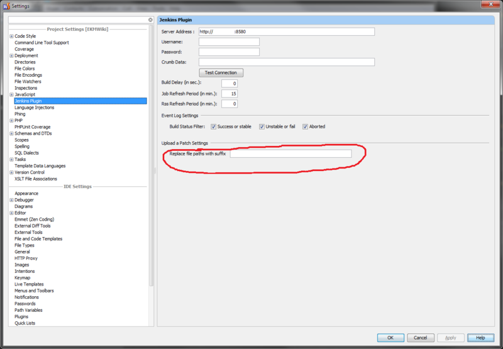The image size is (503, 349).
Task: Open Quick Lists settings
Action: (x=25, y=323)
